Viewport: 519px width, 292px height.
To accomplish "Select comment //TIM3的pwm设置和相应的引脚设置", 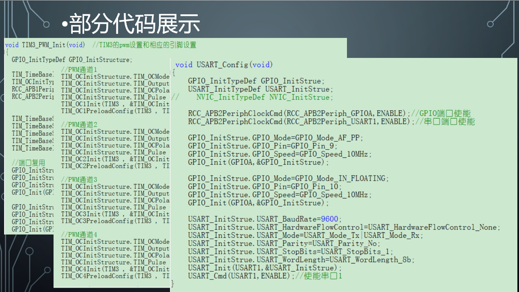I will tap(144, 45).
